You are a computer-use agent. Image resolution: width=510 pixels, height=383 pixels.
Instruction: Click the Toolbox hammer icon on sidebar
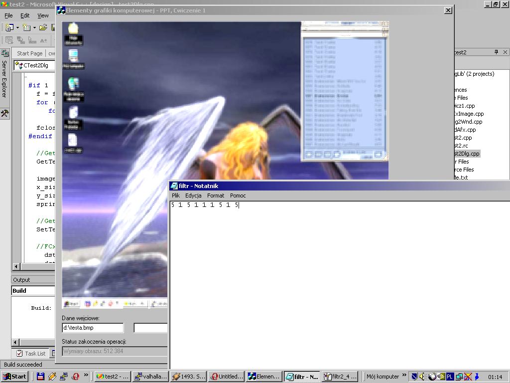[4, 113]
